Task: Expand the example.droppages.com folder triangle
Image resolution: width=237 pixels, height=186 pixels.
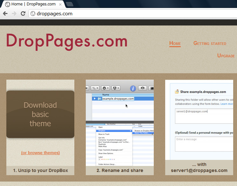Action: click(x=95, y=98)
